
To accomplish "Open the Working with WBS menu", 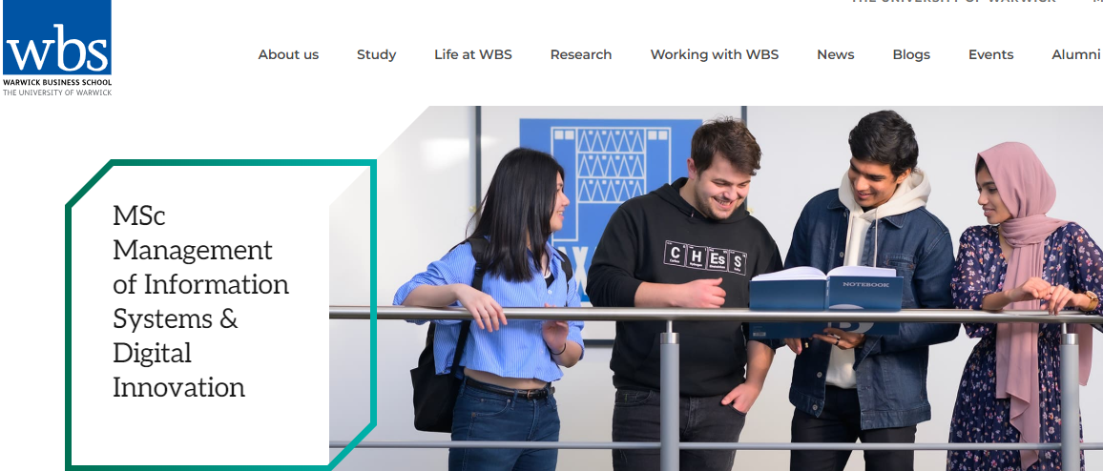I will click(715, 54).
